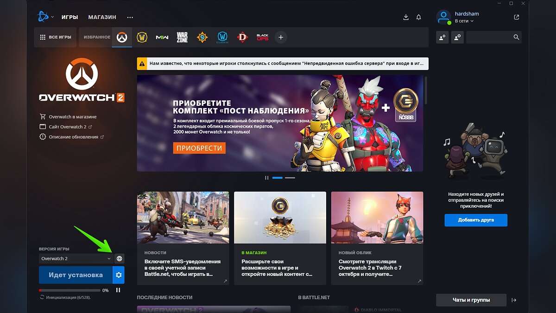Select the Diablo game icon
The height and width of the screenshot is (313, 556).
click(242, 38)
